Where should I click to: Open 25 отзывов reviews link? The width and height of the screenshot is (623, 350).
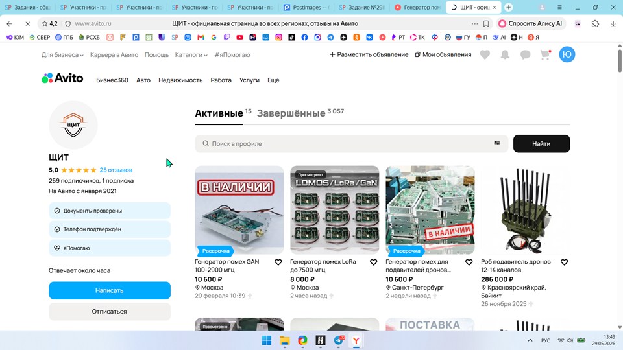(116, 170)
